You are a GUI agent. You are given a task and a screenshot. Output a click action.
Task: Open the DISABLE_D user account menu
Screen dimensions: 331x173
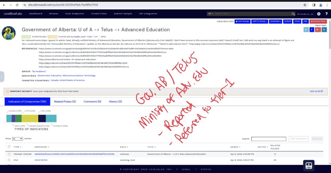click(x=306, y=14)
